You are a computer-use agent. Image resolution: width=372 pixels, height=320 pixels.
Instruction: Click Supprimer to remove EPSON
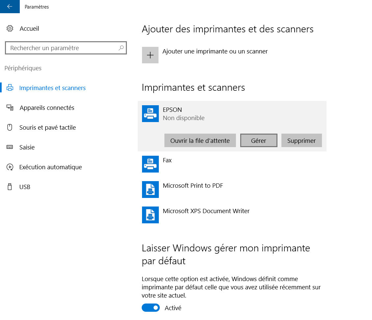coord(301,141)
